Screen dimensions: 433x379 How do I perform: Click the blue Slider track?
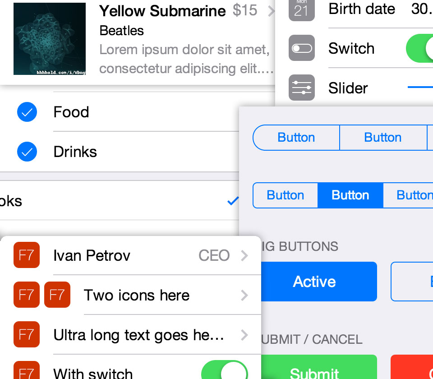pyautogui.click(x=420, y=88)
